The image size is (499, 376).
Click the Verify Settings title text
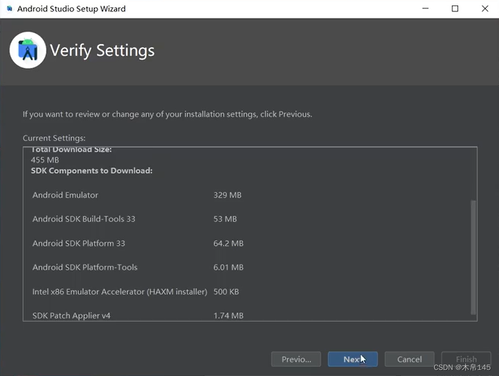(102, 50)
